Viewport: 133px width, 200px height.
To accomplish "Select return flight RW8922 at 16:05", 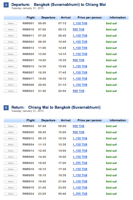I will [x=11, y=163].
